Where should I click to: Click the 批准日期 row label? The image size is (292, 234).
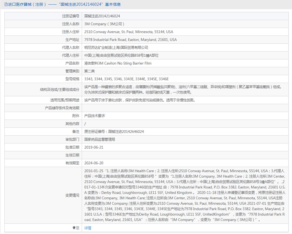click(x=72, y=147)
